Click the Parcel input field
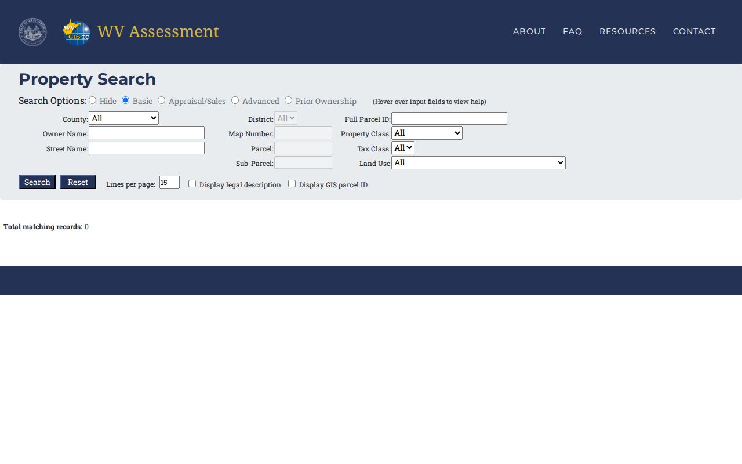 click(303, 148)
